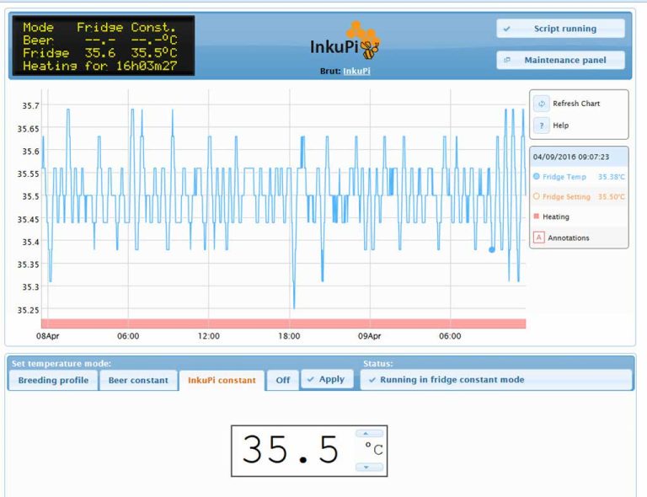
Task: Click the red heating bar on the chart
Action: [283, 323]
